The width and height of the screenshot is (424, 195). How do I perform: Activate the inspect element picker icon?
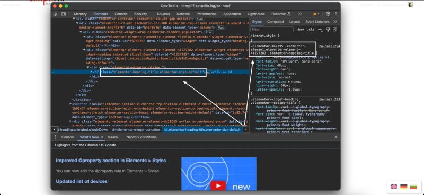coord(56,14)
